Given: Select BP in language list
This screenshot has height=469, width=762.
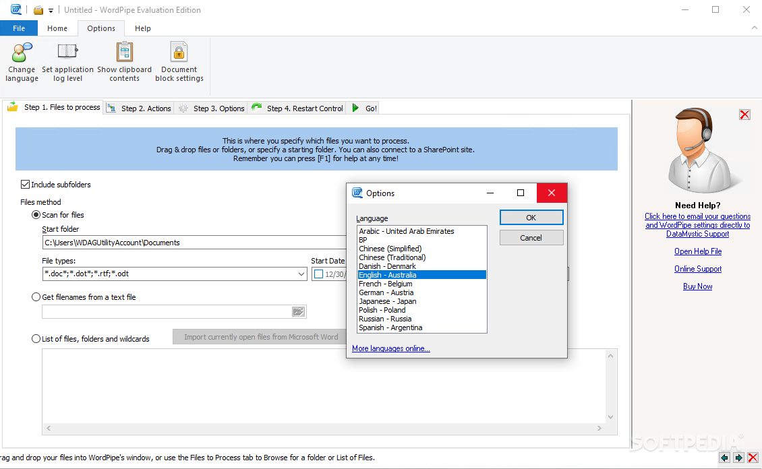Looking at the screenshot, I should pyautogui.click(x=421, y=240).
